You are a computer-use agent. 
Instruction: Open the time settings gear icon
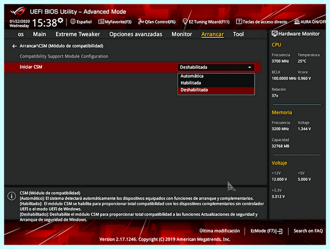[x=61, y=20]
